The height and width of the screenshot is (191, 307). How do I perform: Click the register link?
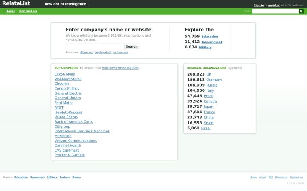coord(274,5)
